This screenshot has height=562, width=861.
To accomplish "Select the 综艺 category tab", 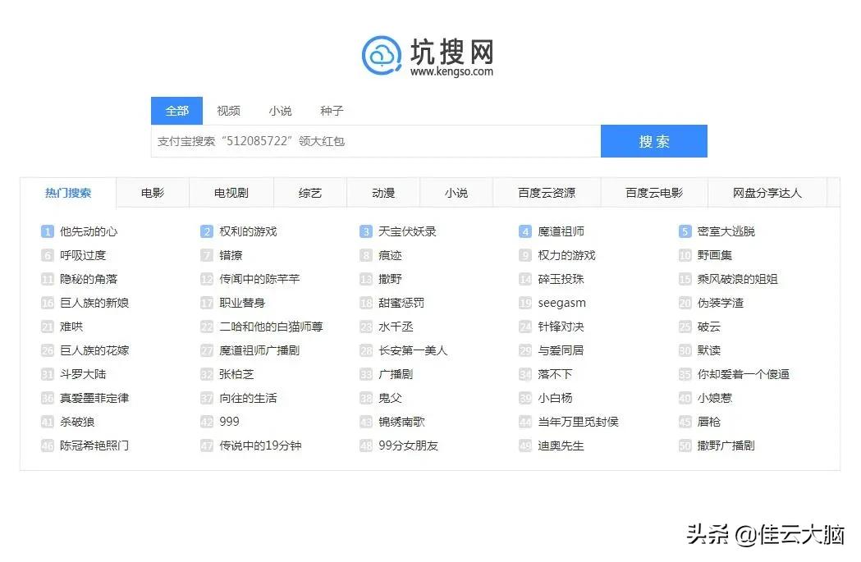I will [x=309, y=192].
